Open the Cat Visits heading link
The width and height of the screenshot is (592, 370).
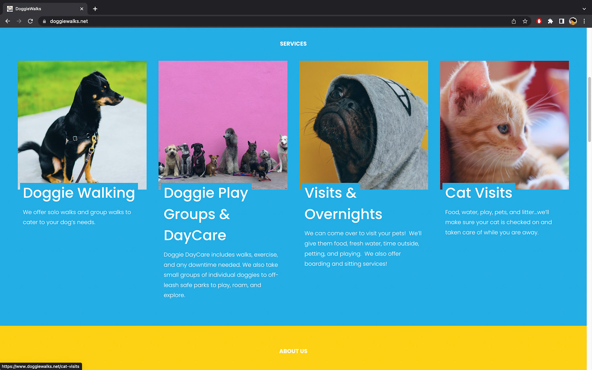click(479, 193)
